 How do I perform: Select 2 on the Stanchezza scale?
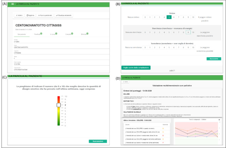154,32
